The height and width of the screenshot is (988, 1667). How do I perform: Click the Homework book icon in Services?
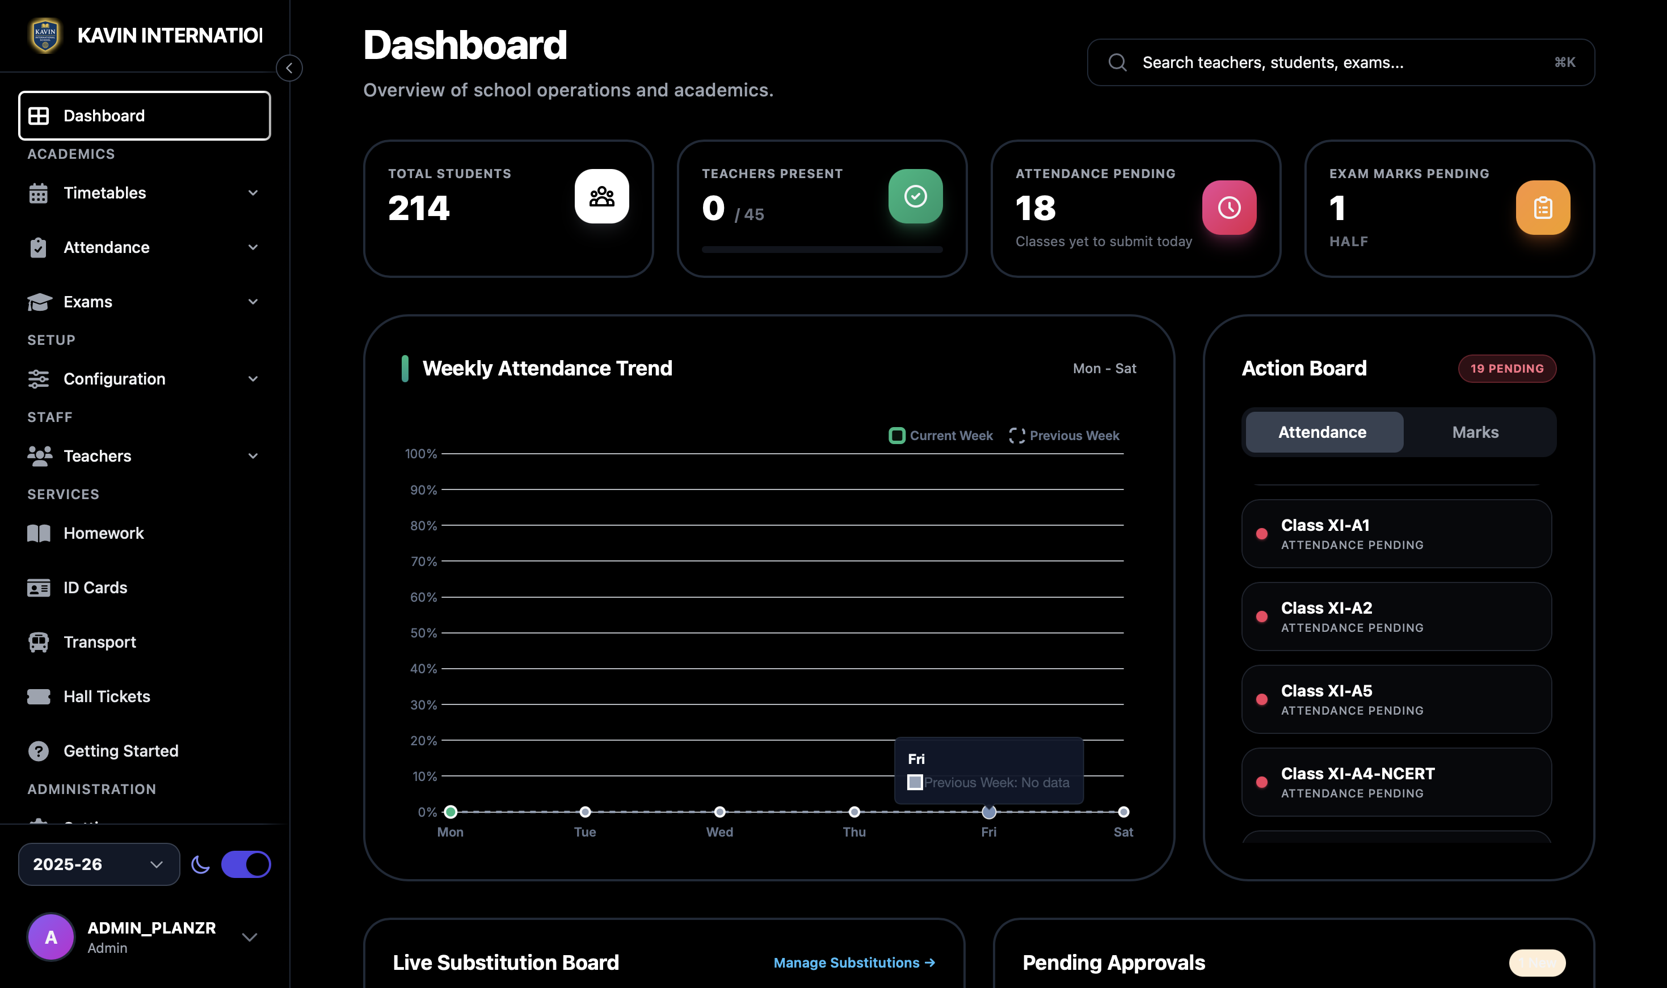(x=39, y=533)
